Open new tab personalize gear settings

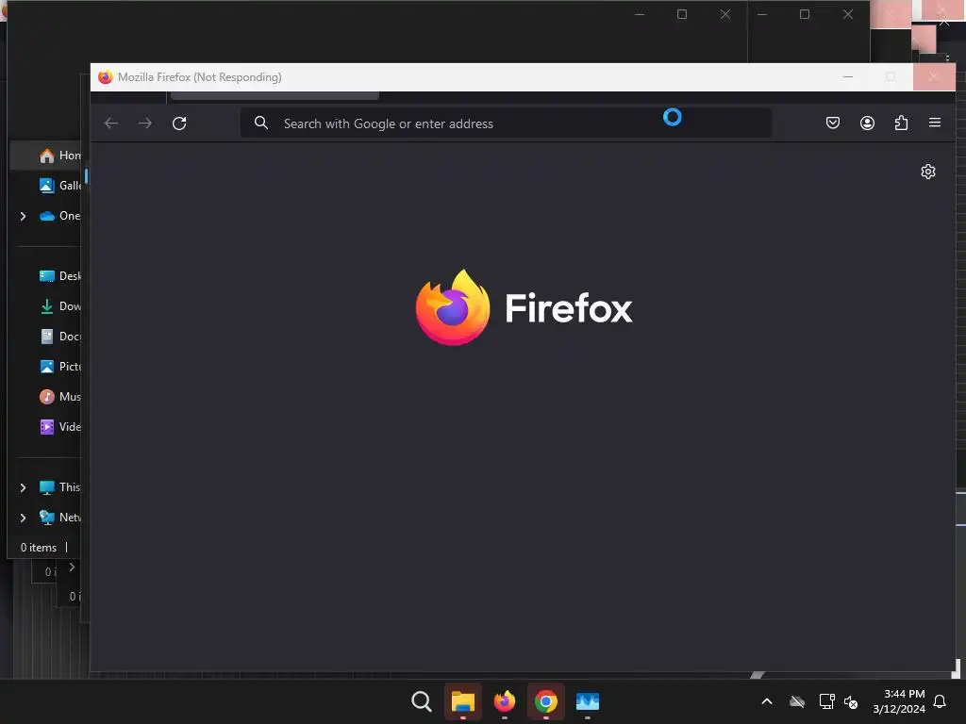(x=928, y=172)
